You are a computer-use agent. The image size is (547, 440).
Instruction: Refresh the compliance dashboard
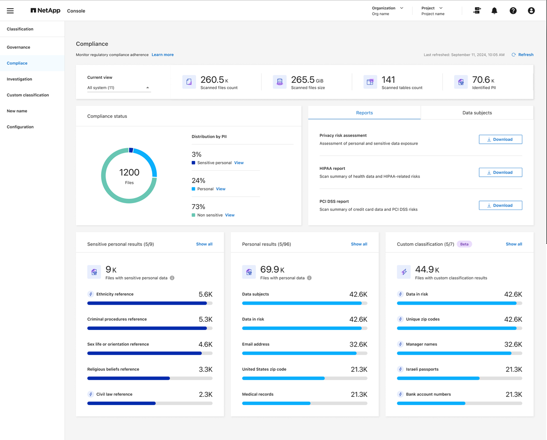coord(523,55)
